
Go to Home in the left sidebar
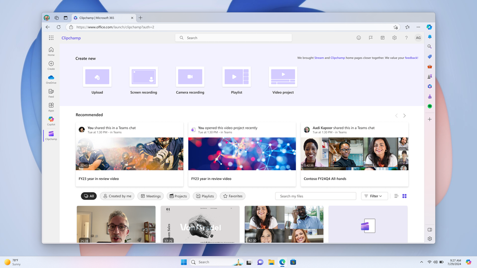(x=51, y=51)
